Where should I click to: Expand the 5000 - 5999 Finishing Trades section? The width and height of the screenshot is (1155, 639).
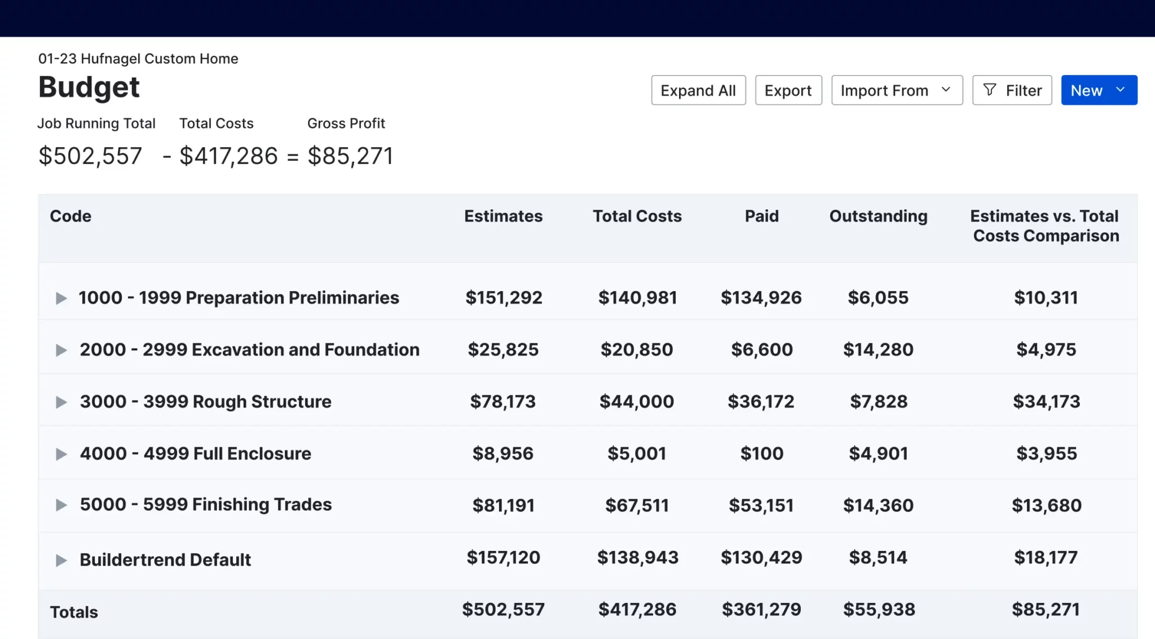click(60, 505)
